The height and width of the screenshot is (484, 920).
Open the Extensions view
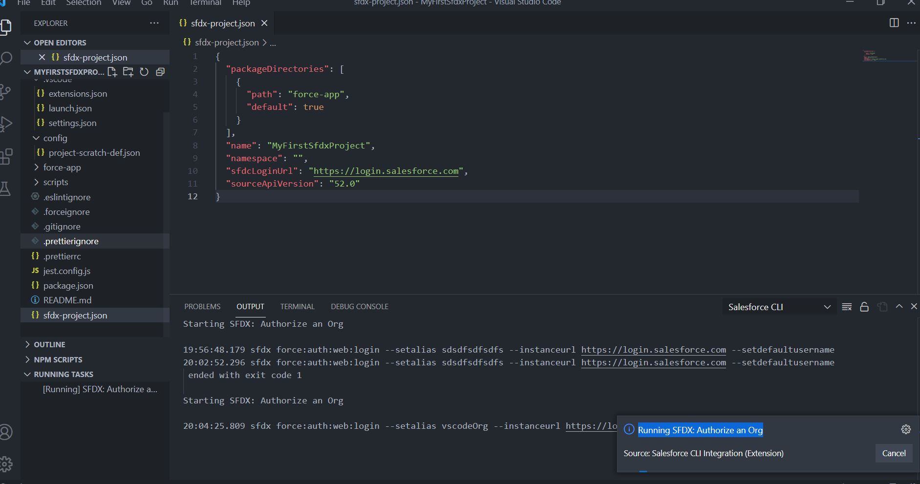coord(6,156)
